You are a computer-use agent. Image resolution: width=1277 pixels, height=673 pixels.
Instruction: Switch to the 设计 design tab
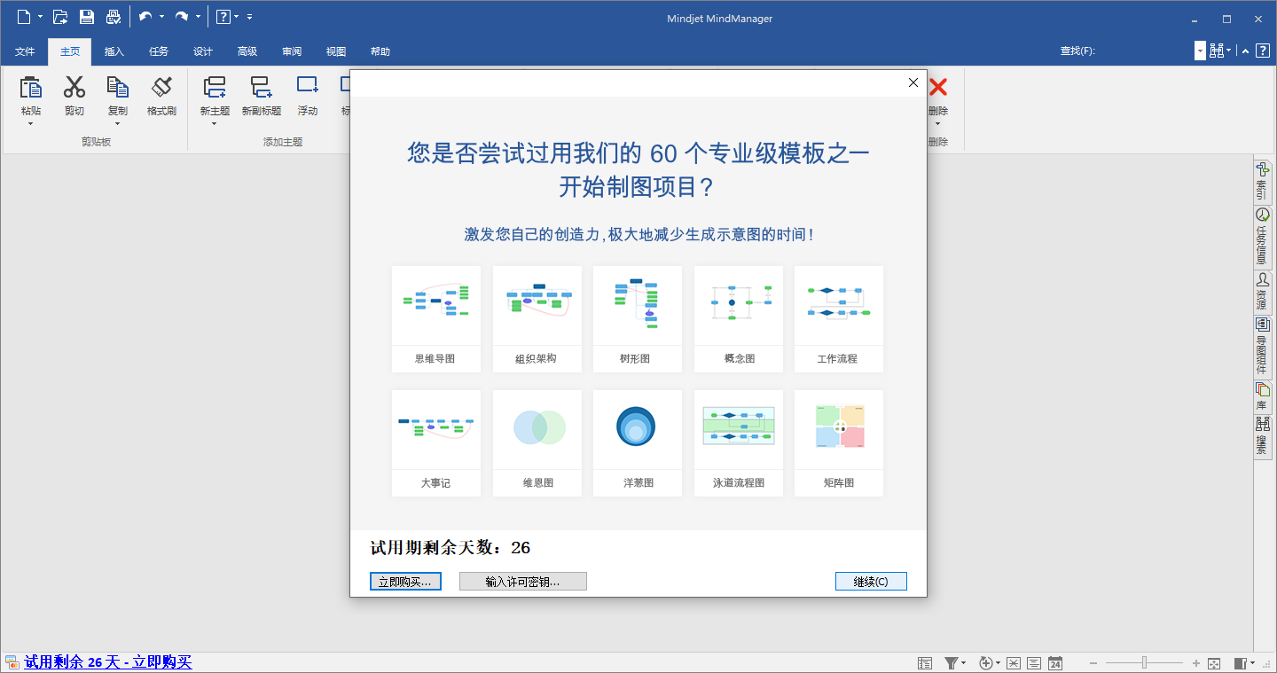point(203,51)
